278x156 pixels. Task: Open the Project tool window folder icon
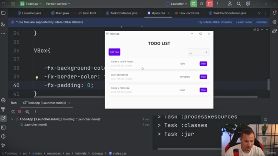[3, 13]
